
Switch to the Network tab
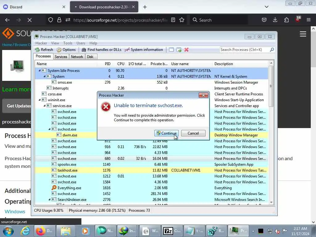click(77, 57)
